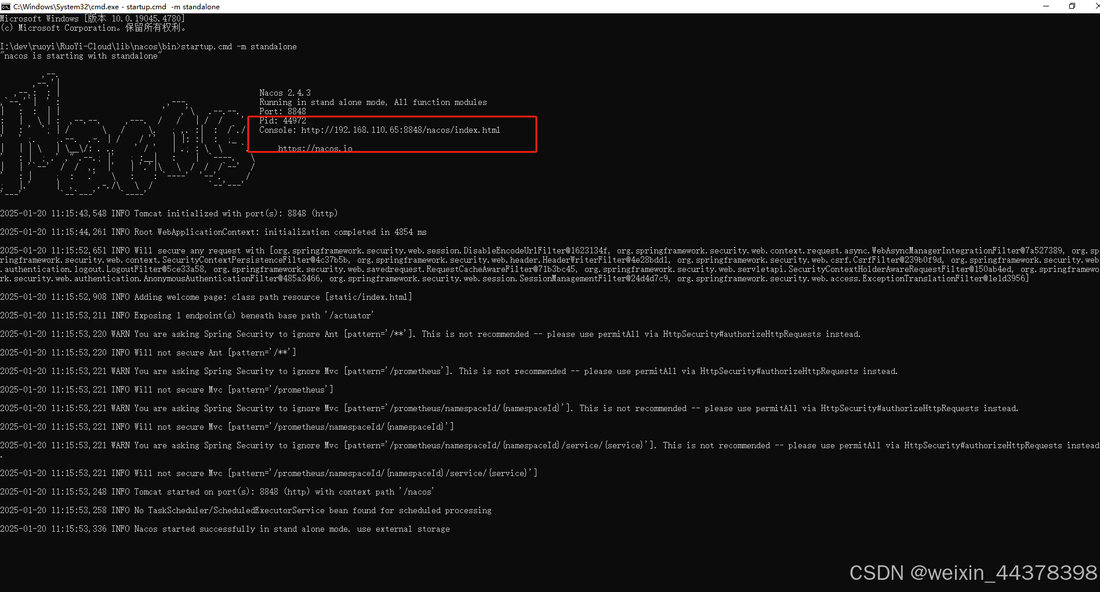Select the Pid: 44972 text line

(x=283, y=121)
